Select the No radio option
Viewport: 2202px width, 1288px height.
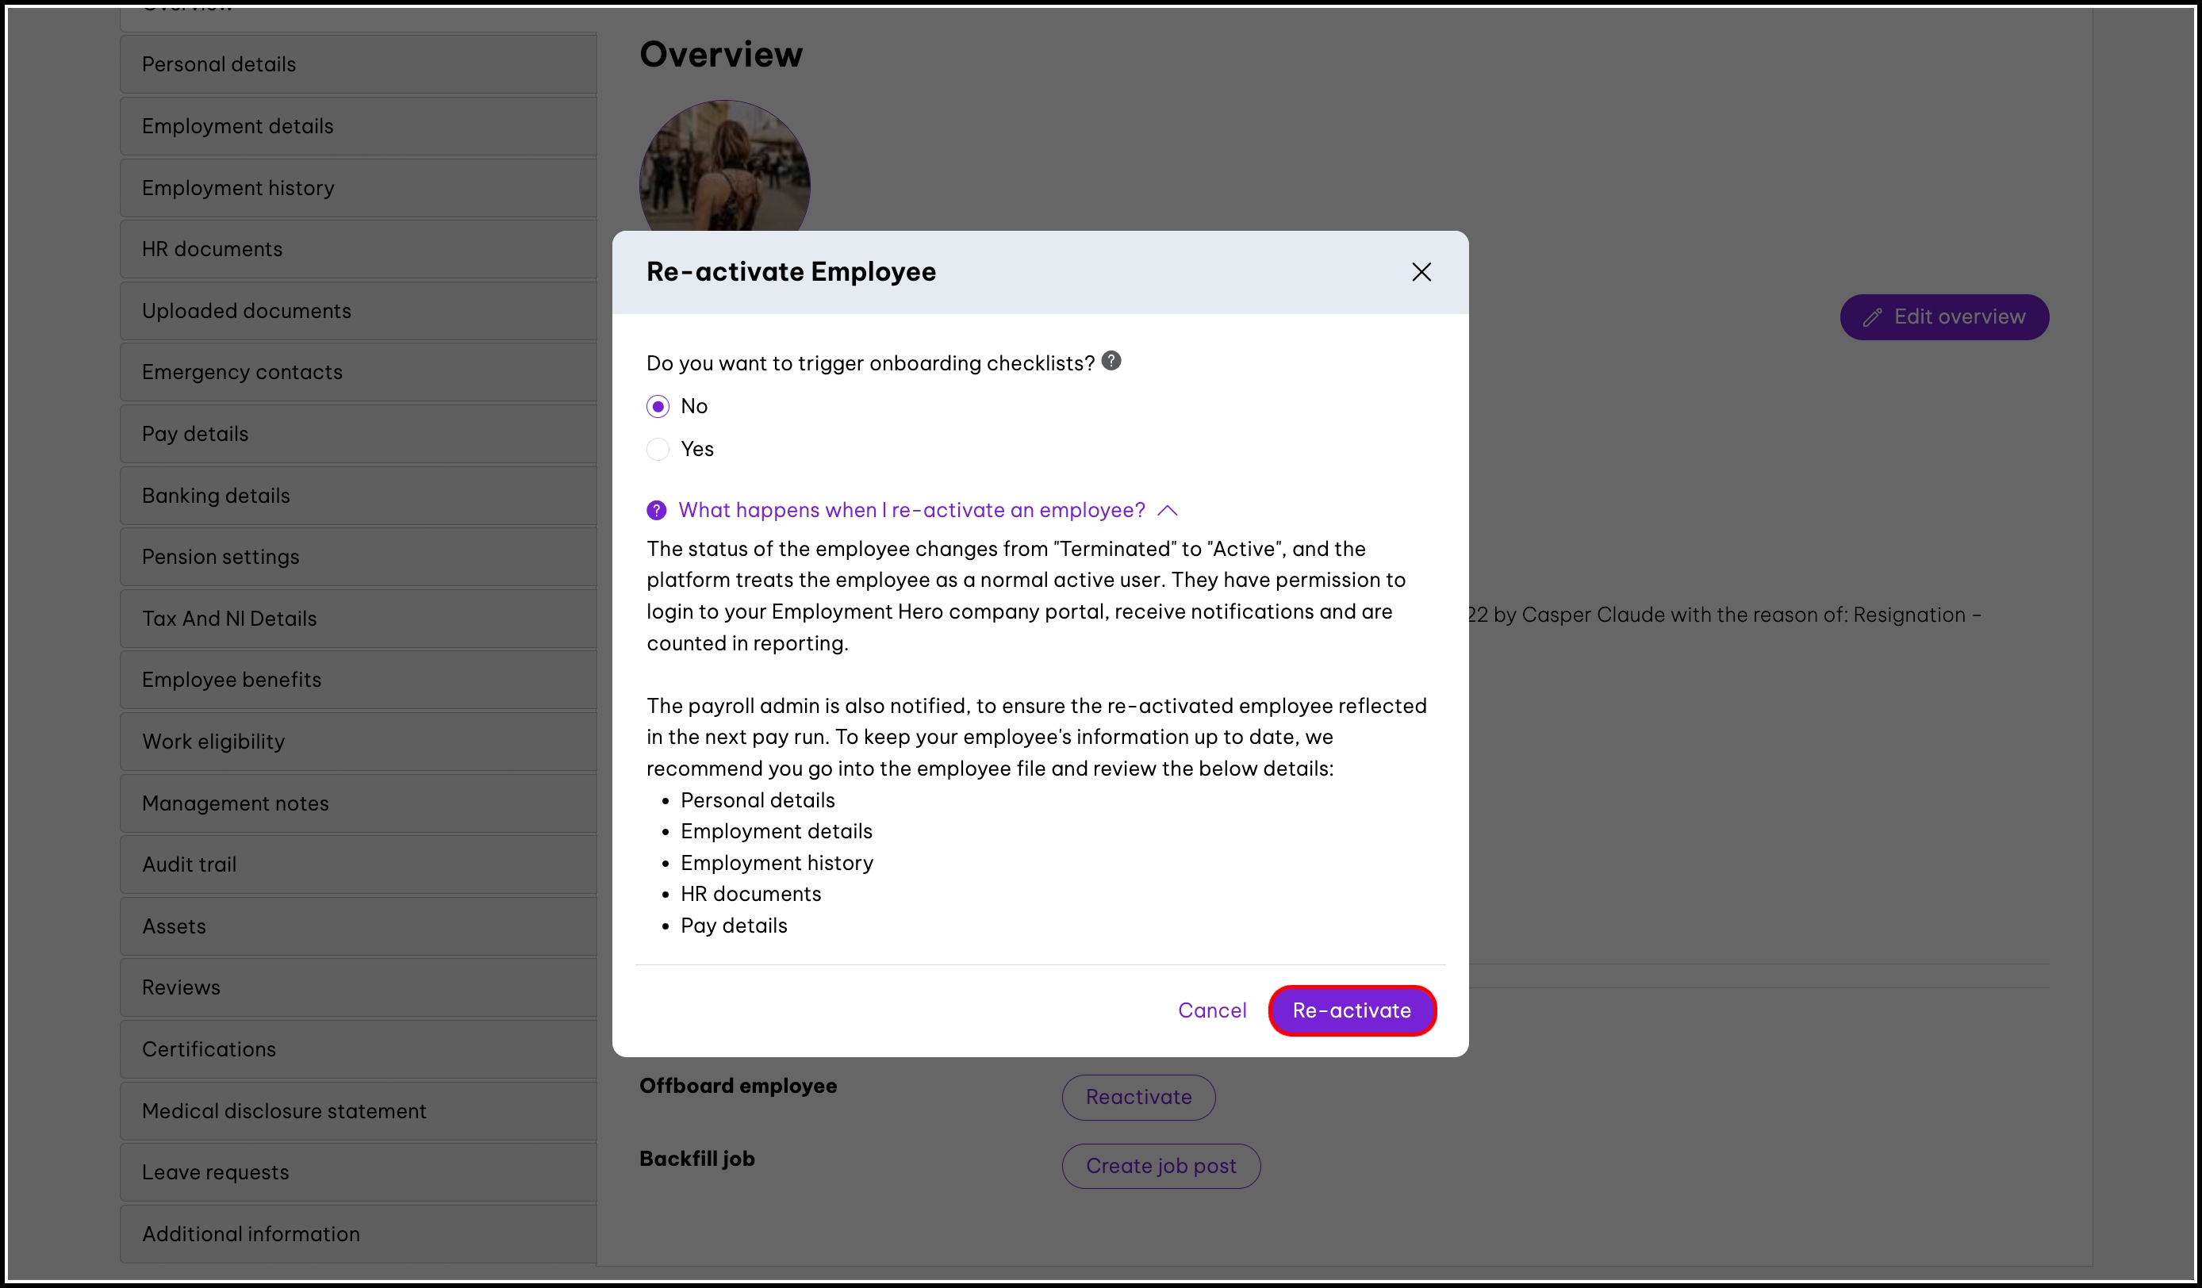click(x=658, y=406)
